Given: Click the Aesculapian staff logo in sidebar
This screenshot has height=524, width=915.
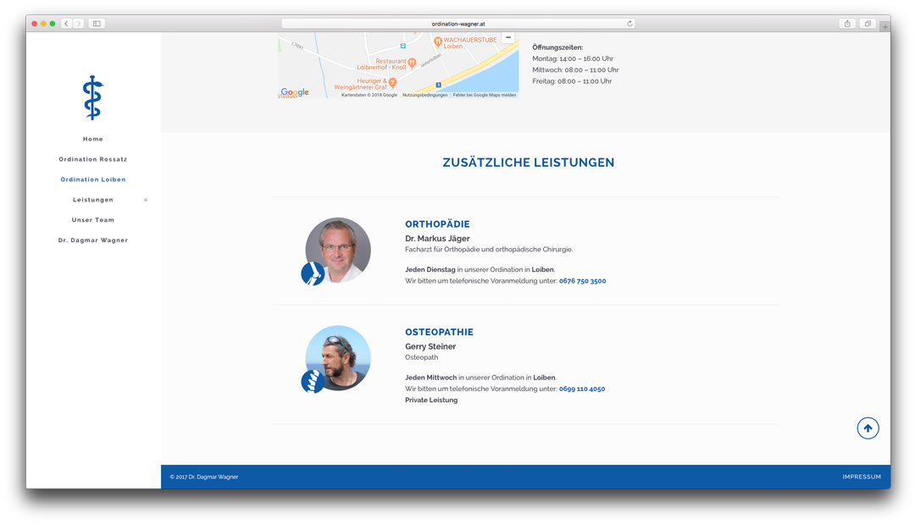Looking at the screenshot, I should 92,97.
